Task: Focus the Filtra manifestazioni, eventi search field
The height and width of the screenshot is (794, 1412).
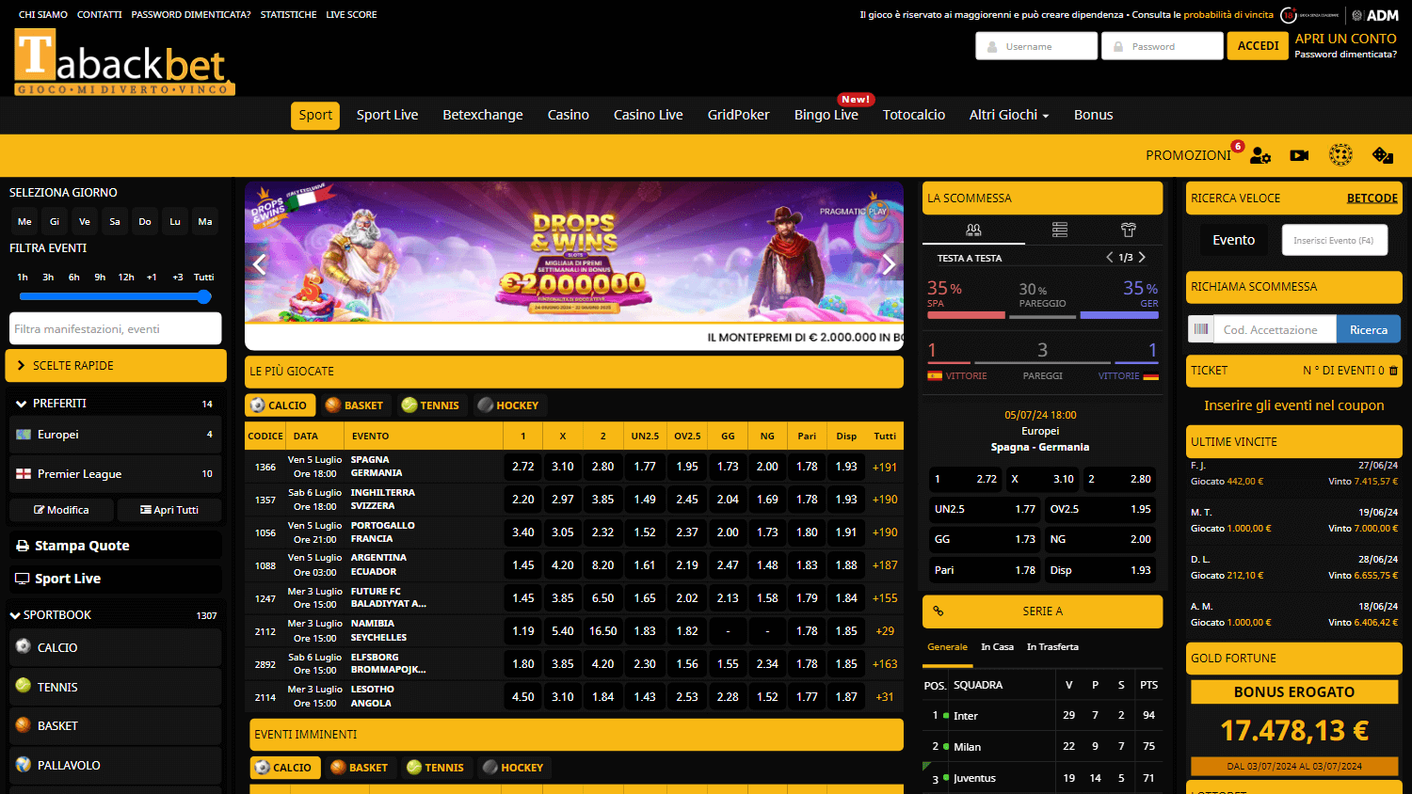Action: tap(116, 328)
